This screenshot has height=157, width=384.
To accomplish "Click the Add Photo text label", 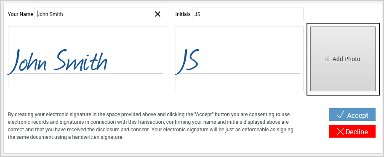I will 346,59.
